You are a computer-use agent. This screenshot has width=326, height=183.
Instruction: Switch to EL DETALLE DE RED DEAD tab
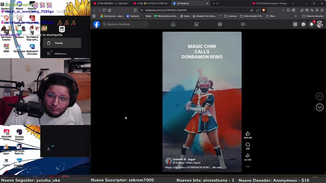click(x=151, y=3)
